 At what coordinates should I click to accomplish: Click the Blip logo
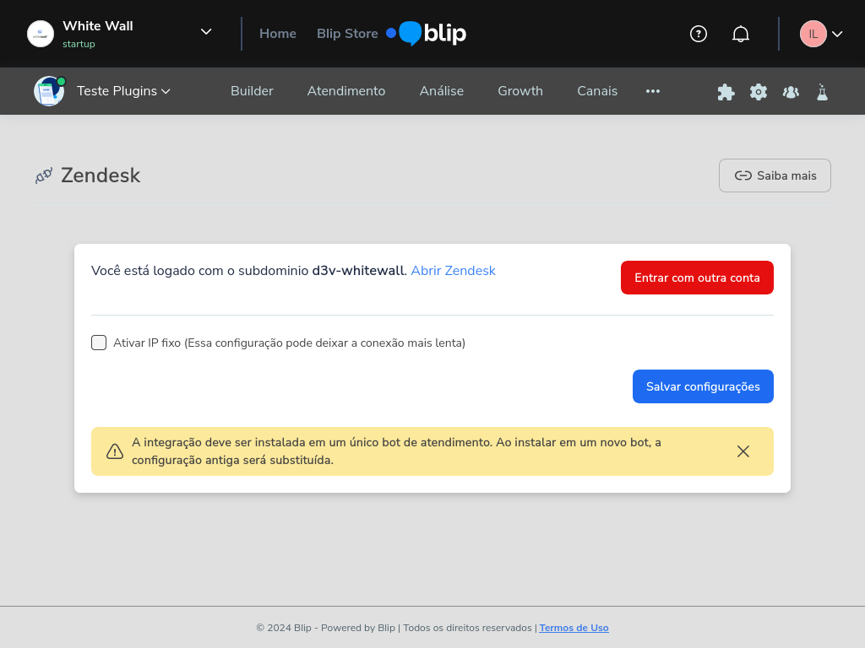coord(425,34)
